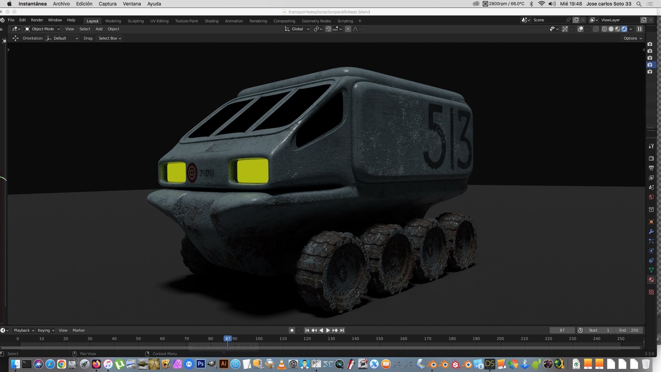Viewport: 661px width, 372px height.
Task: Open the Drag Select Box dropdown
Action: 109,38
